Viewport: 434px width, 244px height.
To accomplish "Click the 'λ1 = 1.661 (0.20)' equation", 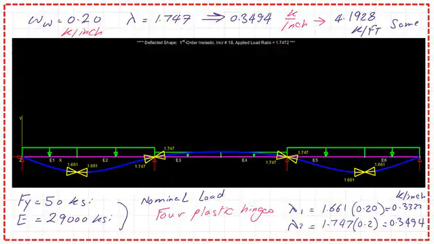I will (336, 209).
